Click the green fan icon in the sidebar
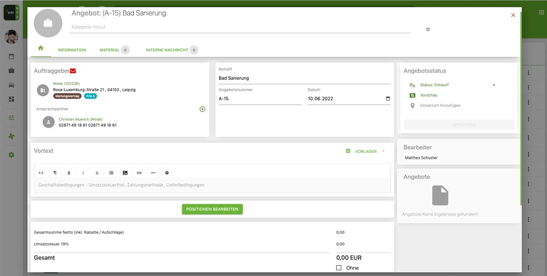547x276 pixels. pyautogui.click(x=11, y=136)
